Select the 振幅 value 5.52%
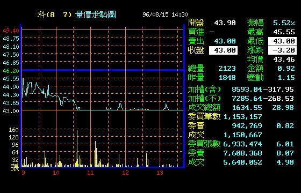Image resolution: width=301 pixels, height=193 pixels. 284,23
